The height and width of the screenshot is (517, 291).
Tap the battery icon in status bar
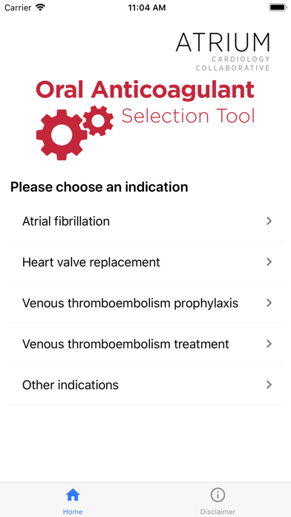click(x=278, y=7)
